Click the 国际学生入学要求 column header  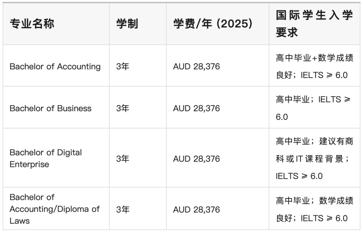click(314, 24)
